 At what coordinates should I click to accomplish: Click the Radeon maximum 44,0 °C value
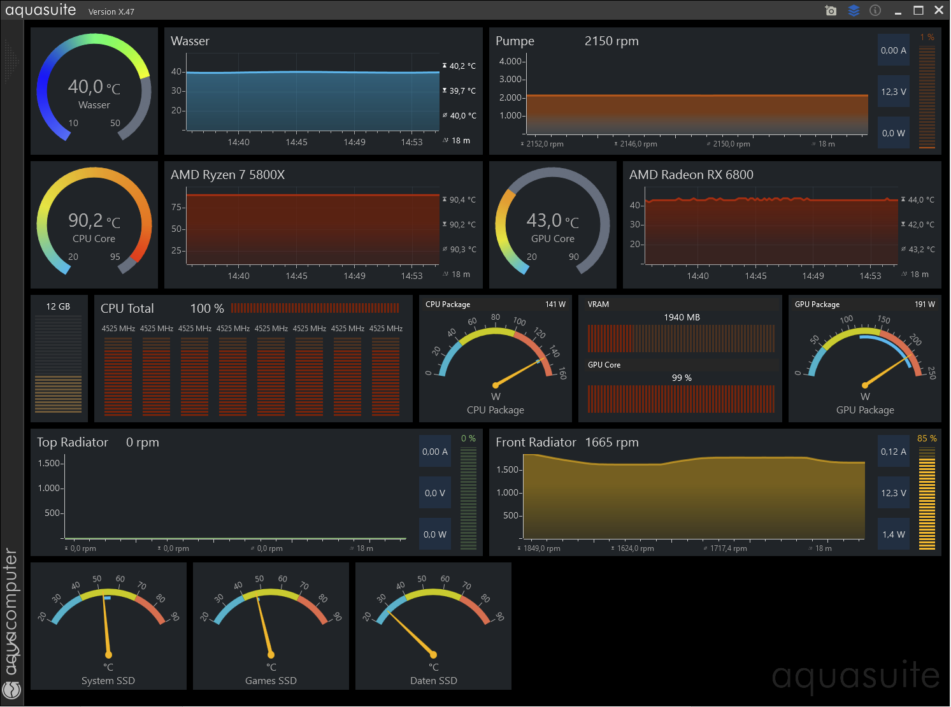click(x=921, y=199)
